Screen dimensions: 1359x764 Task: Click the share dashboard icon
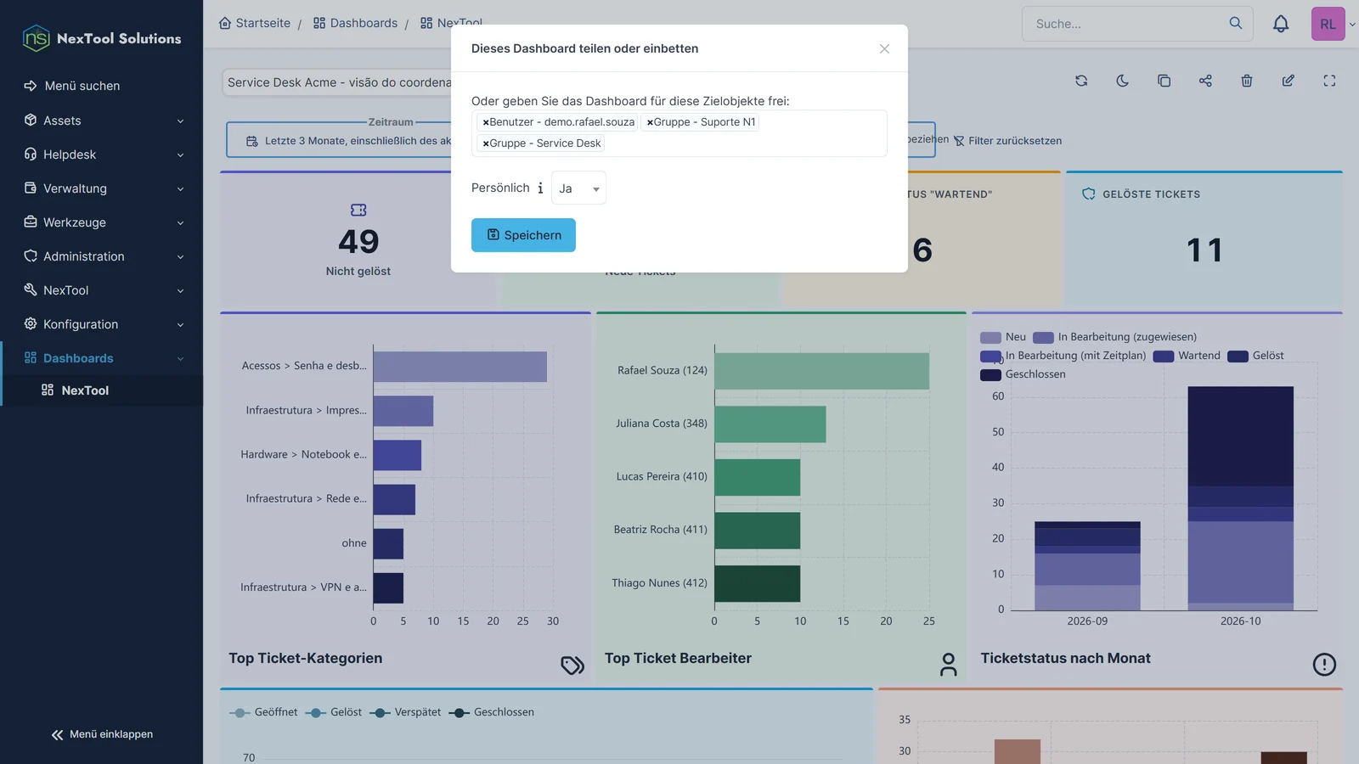(x=1205, y=81)
